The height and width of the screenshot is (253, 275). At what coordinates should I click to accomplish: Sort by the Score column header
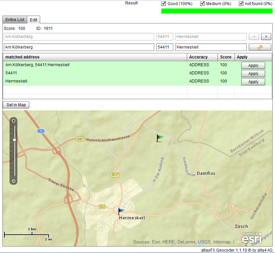point(226,57)
